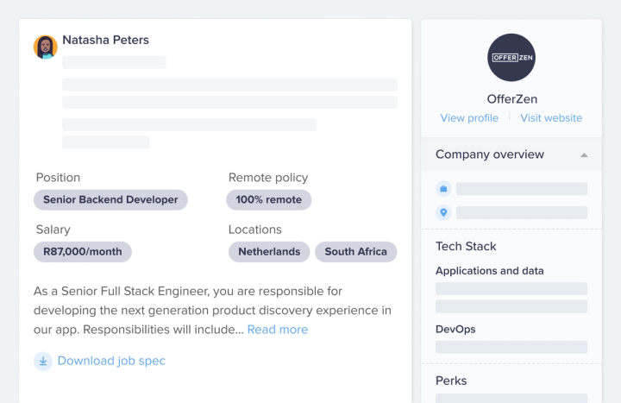
Task: Click the Download job spec link
Action: [x=111, y=361]
